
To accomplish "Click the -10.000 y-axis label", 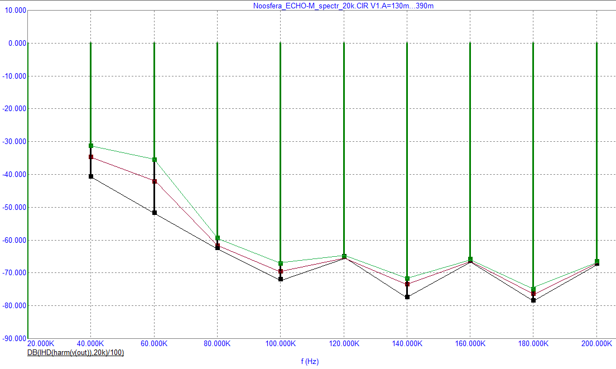I will 14,76.
